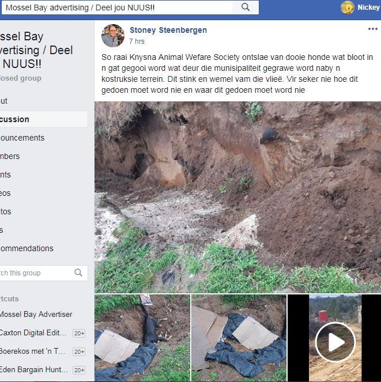This screenshot has width=381, height=382.
Task: Open the Members section in sidebar
Action: [10, 156]
